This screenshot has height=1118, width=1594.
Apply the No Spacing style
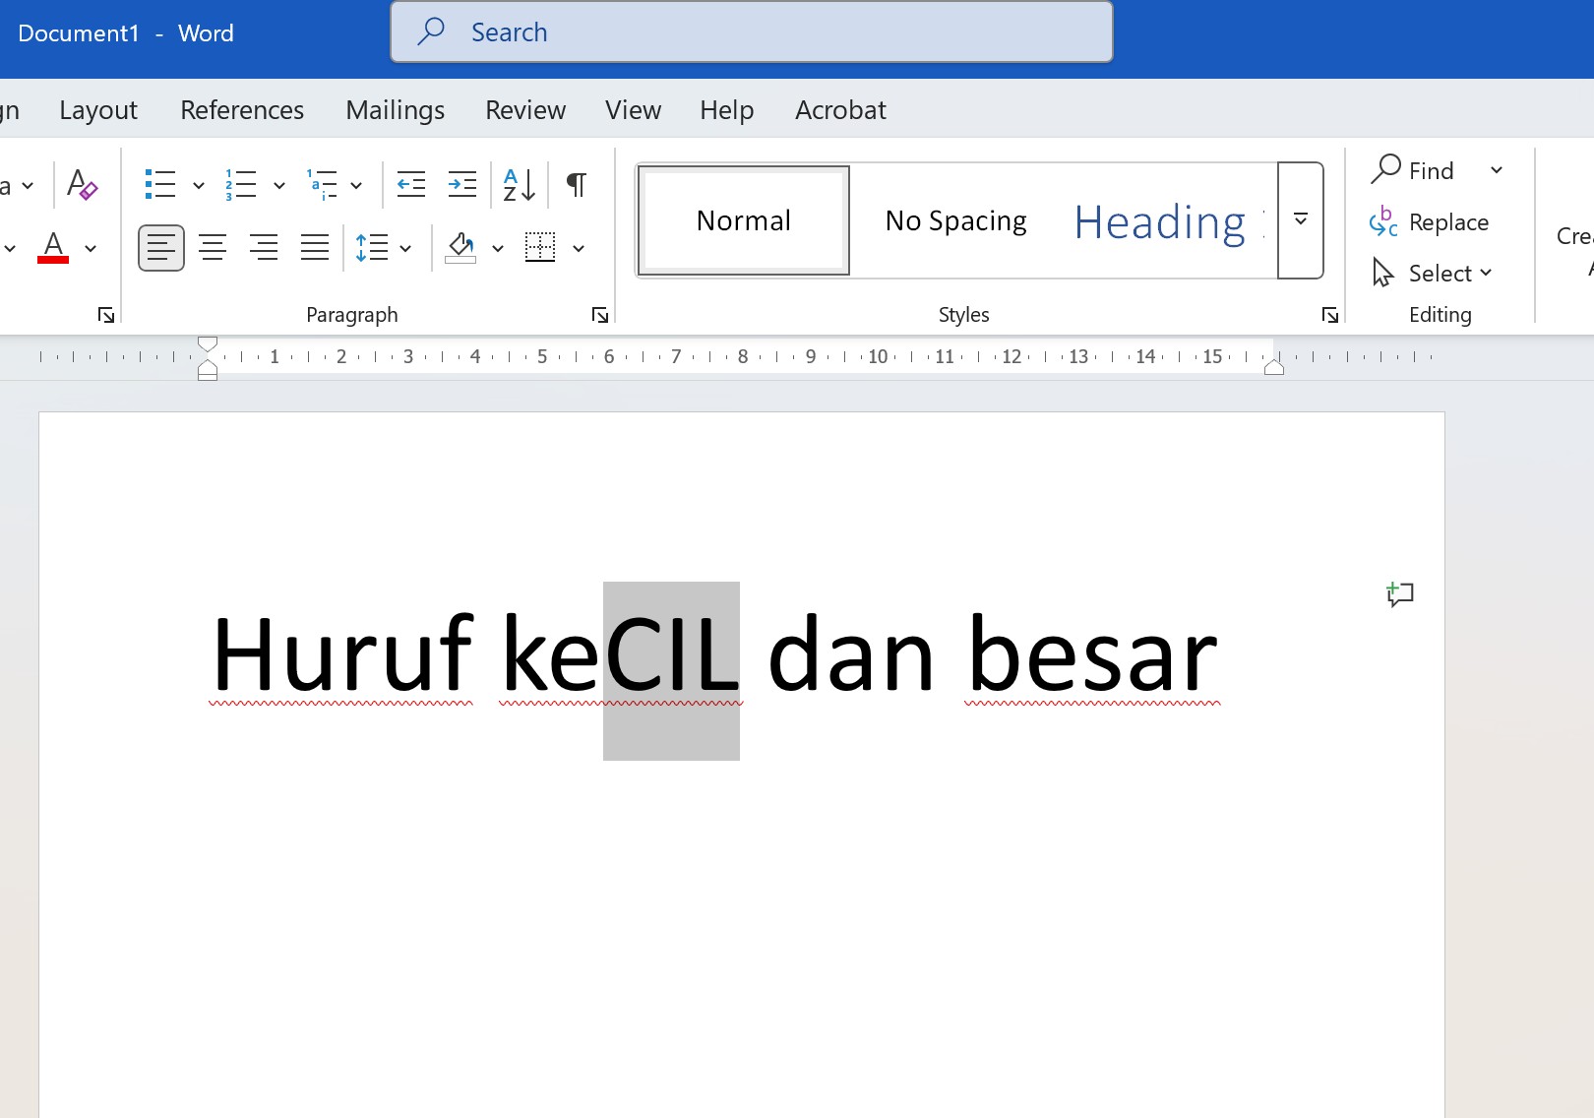coord(954,219)
